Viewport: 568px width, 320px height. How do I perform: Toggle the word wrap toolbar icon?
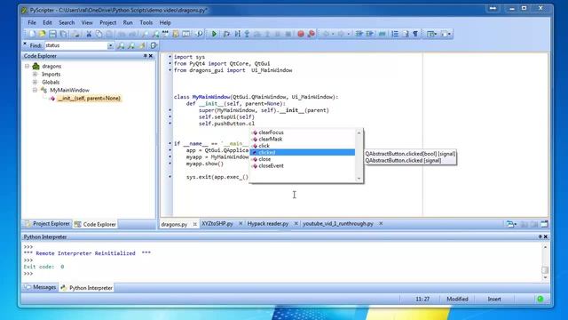pos(406,34)
